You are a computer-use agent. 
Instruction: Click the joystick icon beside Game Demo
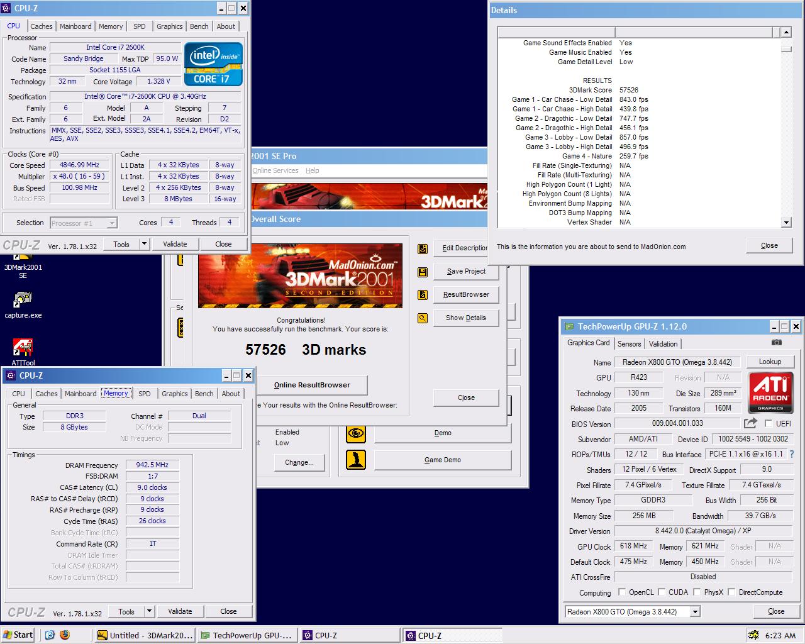[356, 460]
